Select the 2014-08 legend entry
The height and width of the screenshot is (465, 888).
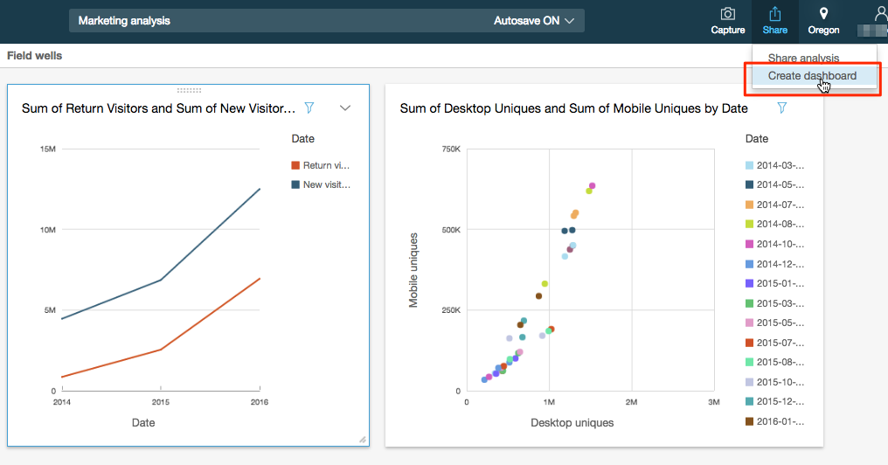click(774, 225)
